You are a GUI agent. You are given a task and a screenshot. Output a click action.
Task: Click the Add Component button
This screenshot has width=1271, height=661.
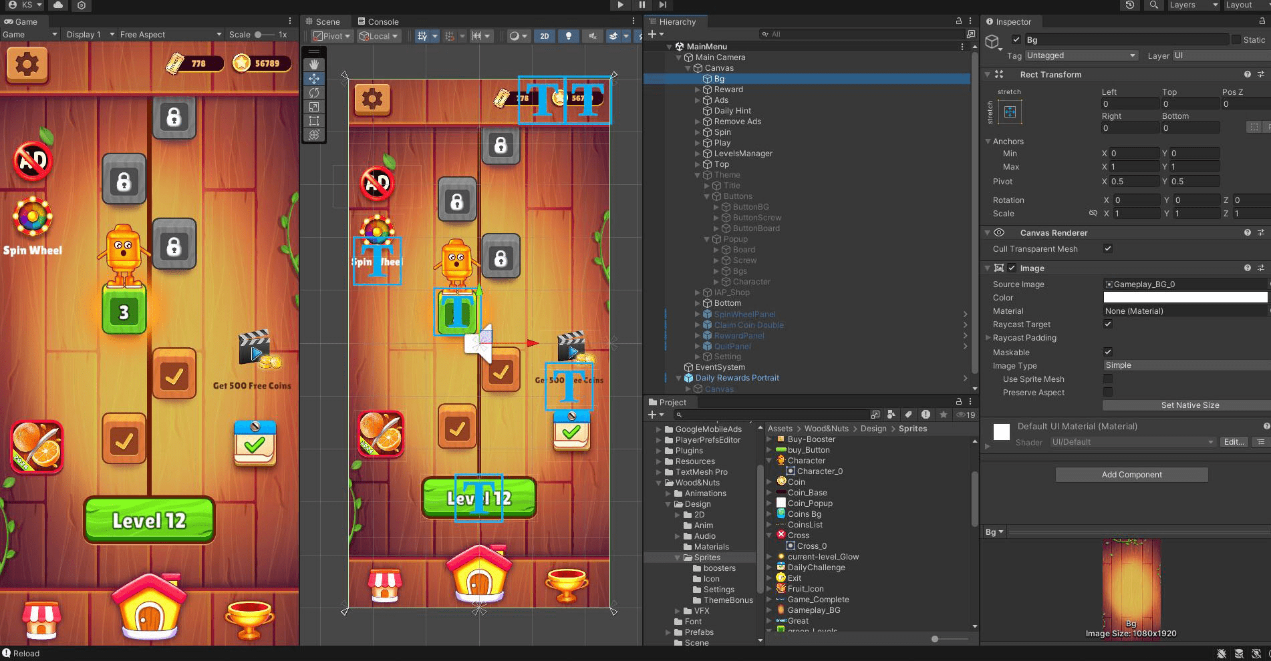[x=1131, y=475]
